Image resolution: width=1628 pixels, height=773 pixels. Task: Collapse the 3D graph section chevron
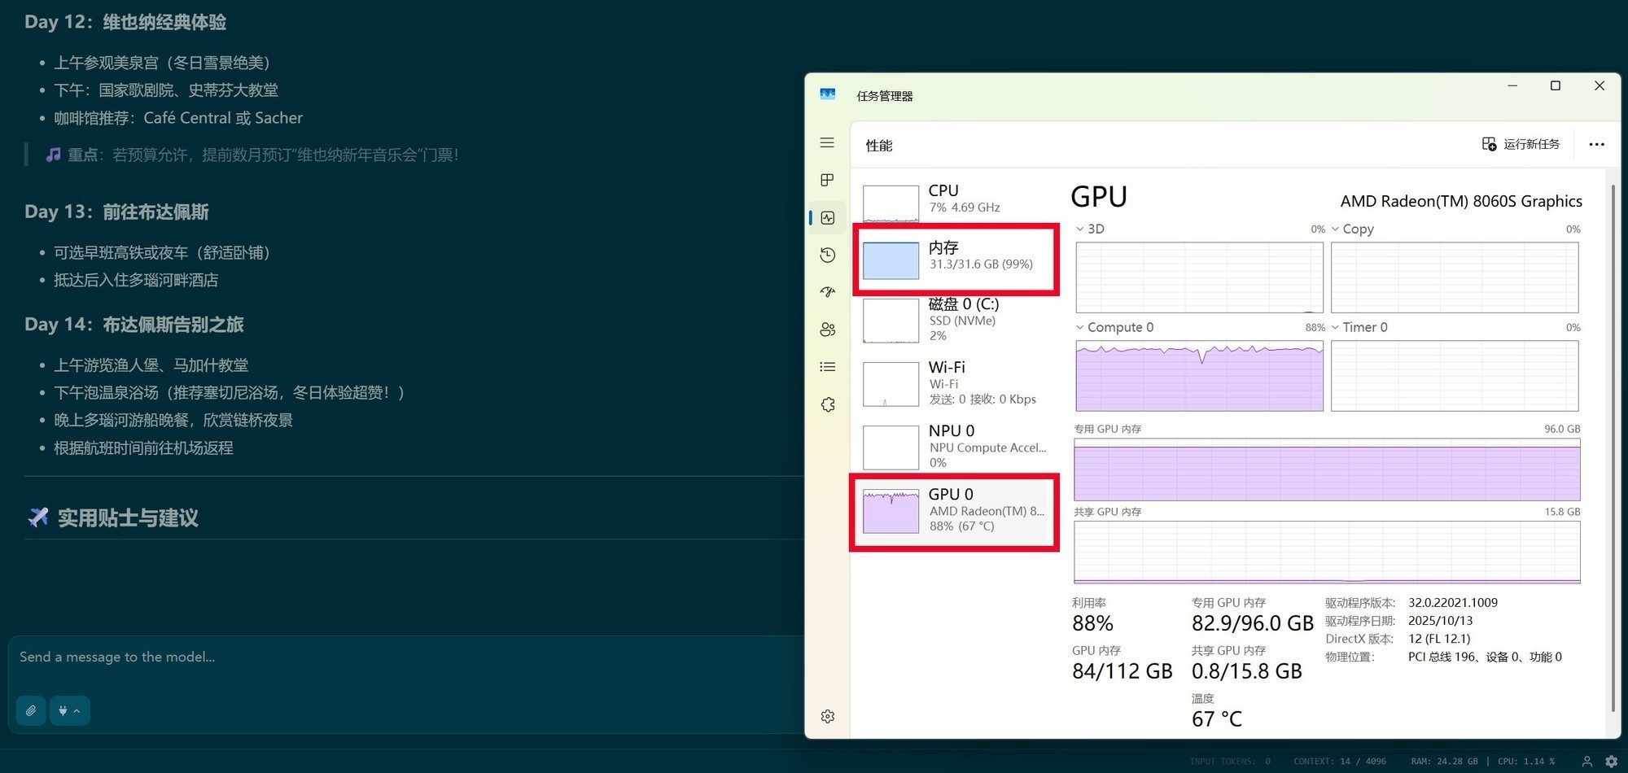(1078, 229)
